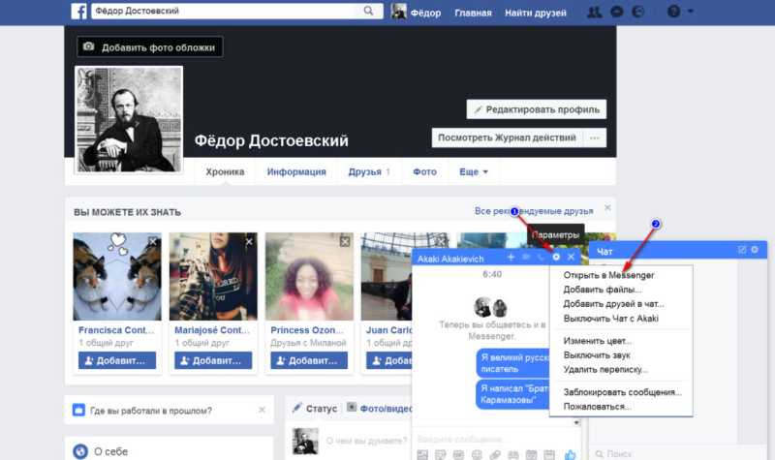The width and height of the screenshot is (775, 460).
Task: Select Выключить звук menu option
Action: pyautogui.click(x=597, y=354)
